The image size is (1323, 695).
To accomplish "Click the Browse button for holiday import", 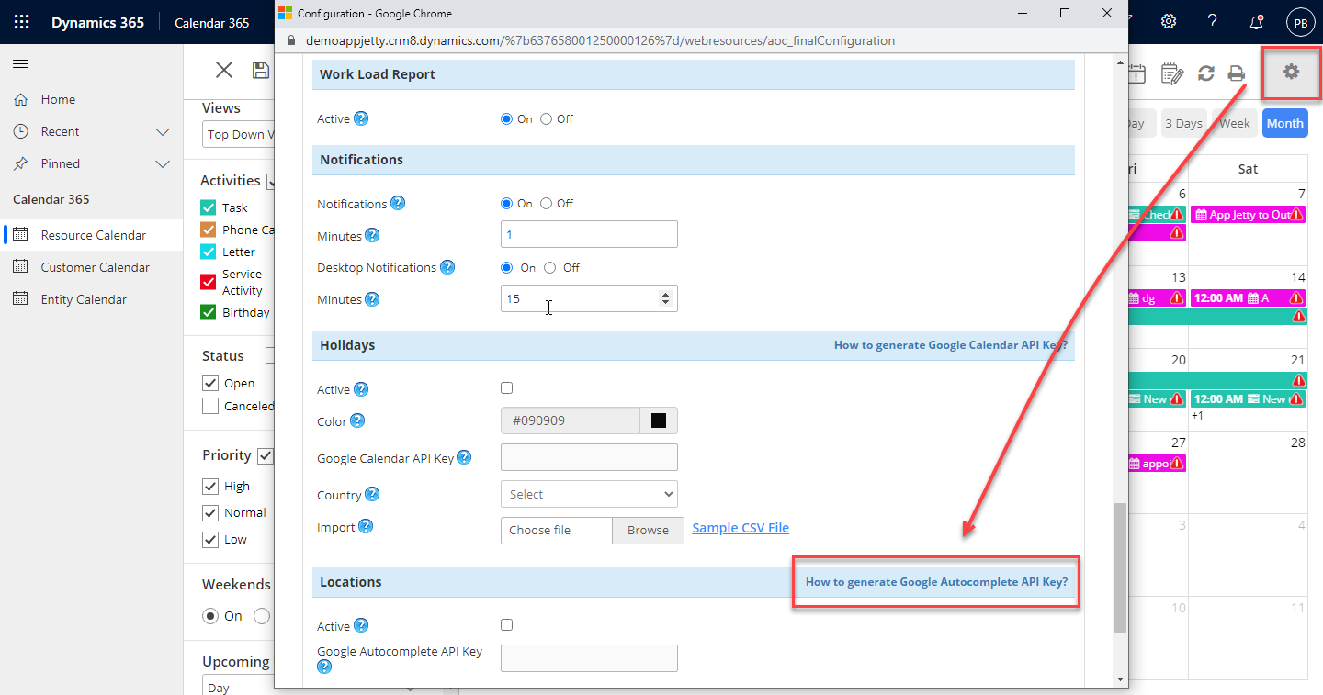I will [x=648, y=530].
